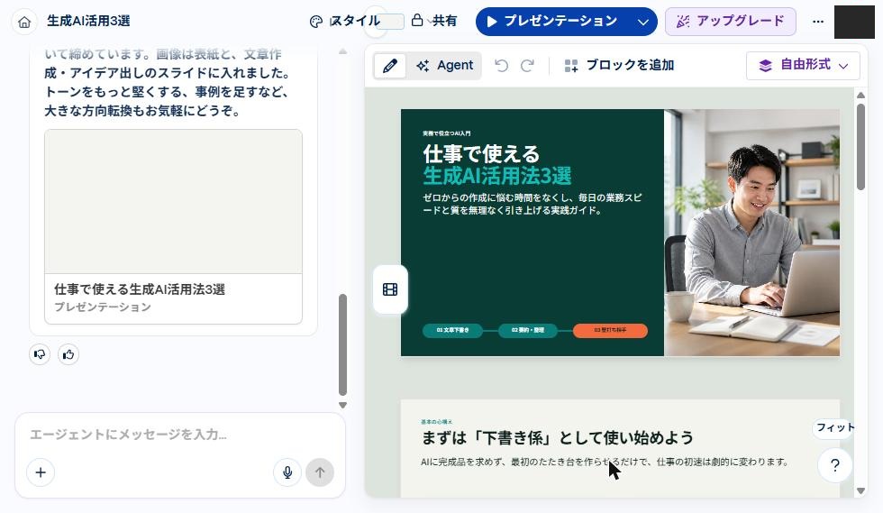
Task: Select heading まずは「下書き係」として使い始めよう
Action: (x=557, y=437)
